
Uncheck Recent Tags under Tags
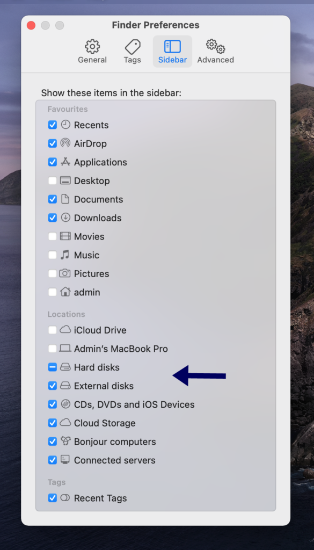pyautogui.click(x=52, y=498)
